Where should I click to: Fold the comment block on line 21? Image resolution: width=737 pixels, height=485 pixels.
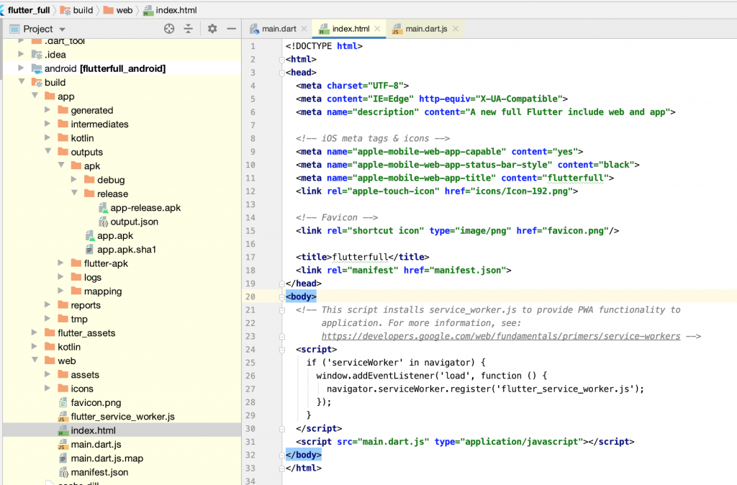click(282, 310)
